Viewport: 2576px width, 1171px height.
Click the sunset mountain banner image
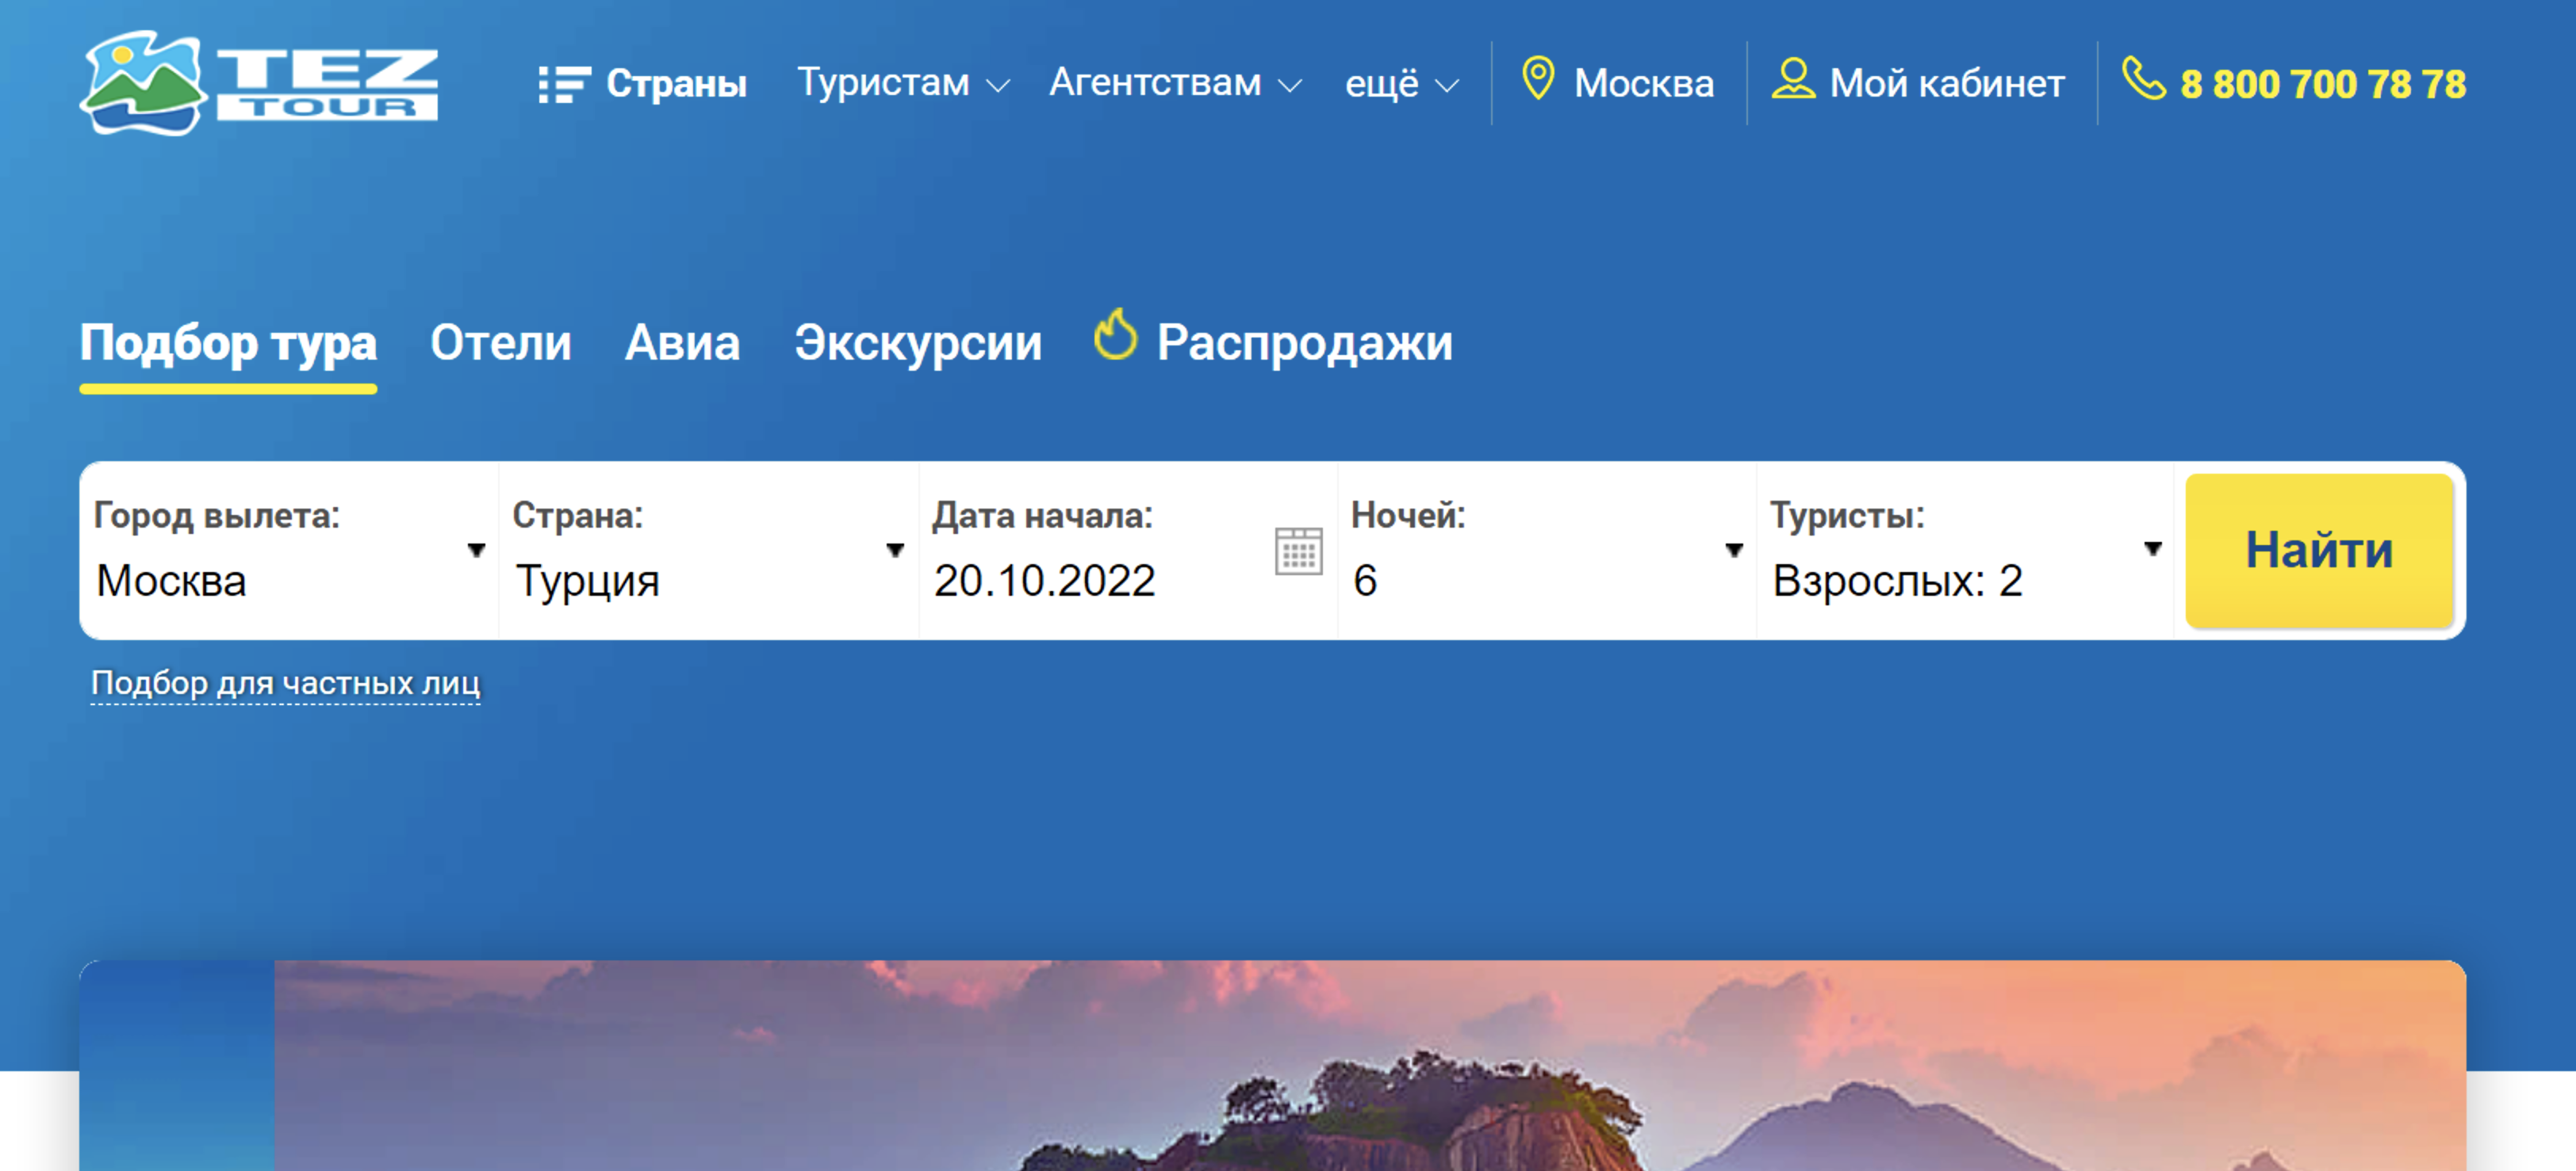click(x=1272, y=1065)
